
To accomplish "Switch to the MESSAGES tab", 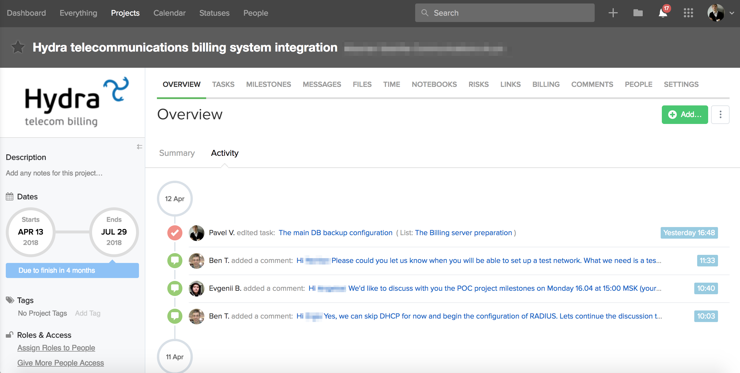I will pyautogui.click(x=322, y=84).
